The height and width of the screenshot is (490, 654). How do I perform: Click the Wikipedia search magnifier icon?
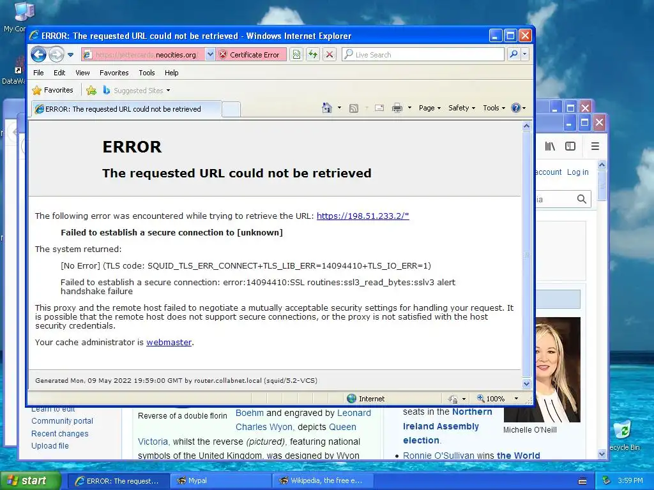pos(581,199)
